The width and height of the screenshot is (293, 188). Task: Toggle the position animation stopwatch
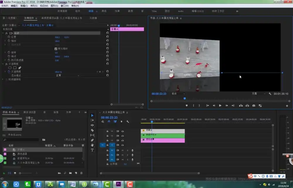[9, 37]
